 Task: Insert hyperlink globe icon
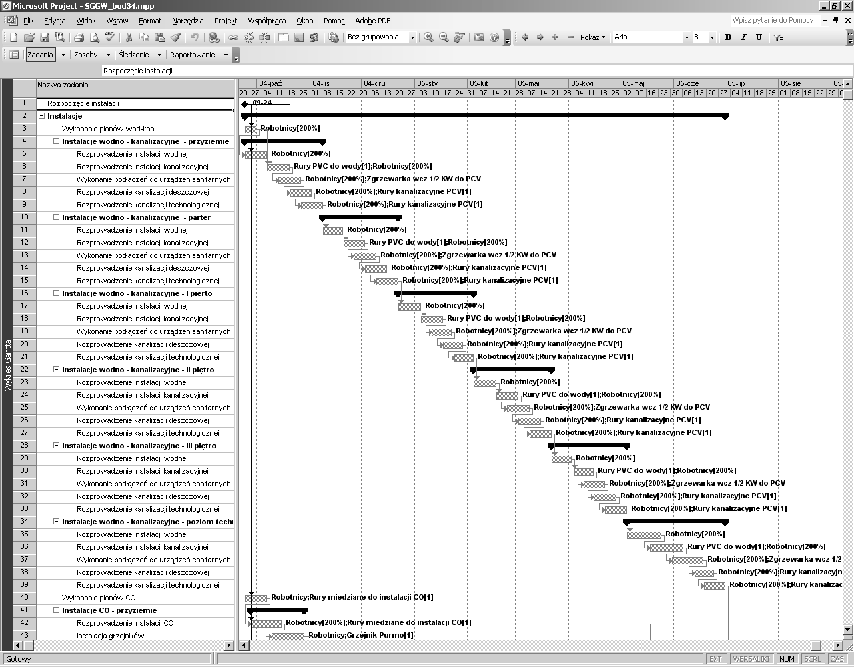(213, 37)
